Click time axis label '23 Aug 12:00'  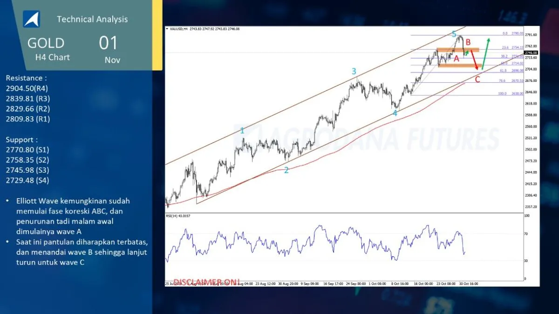point(266,283)
